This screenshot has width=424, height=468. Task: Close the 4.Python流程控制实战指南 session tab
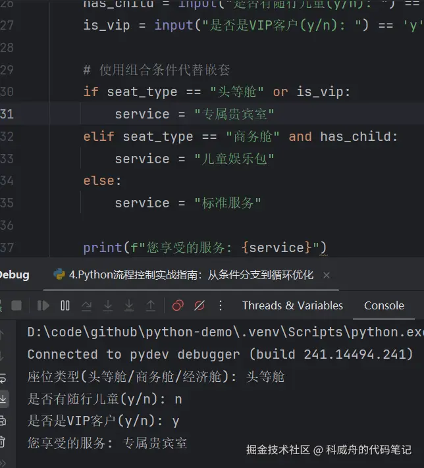327,275
